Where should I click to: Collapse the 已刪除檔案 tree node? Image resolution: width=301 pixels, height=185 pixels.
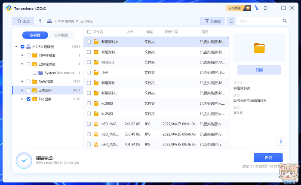[22, 64]
